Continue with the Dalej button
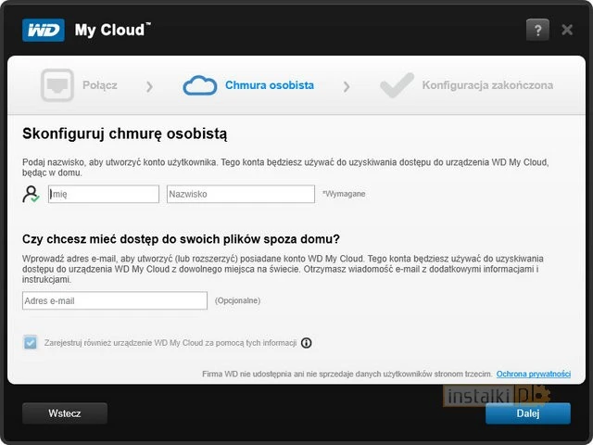The image size is (593, 445). pyautogui.click(x=528, y=413)
